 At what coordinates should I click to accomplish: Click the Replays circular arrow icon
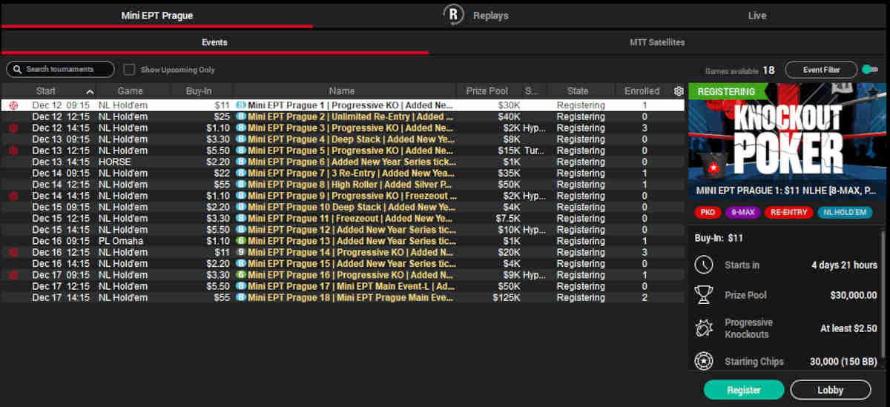tap(453, 15)
